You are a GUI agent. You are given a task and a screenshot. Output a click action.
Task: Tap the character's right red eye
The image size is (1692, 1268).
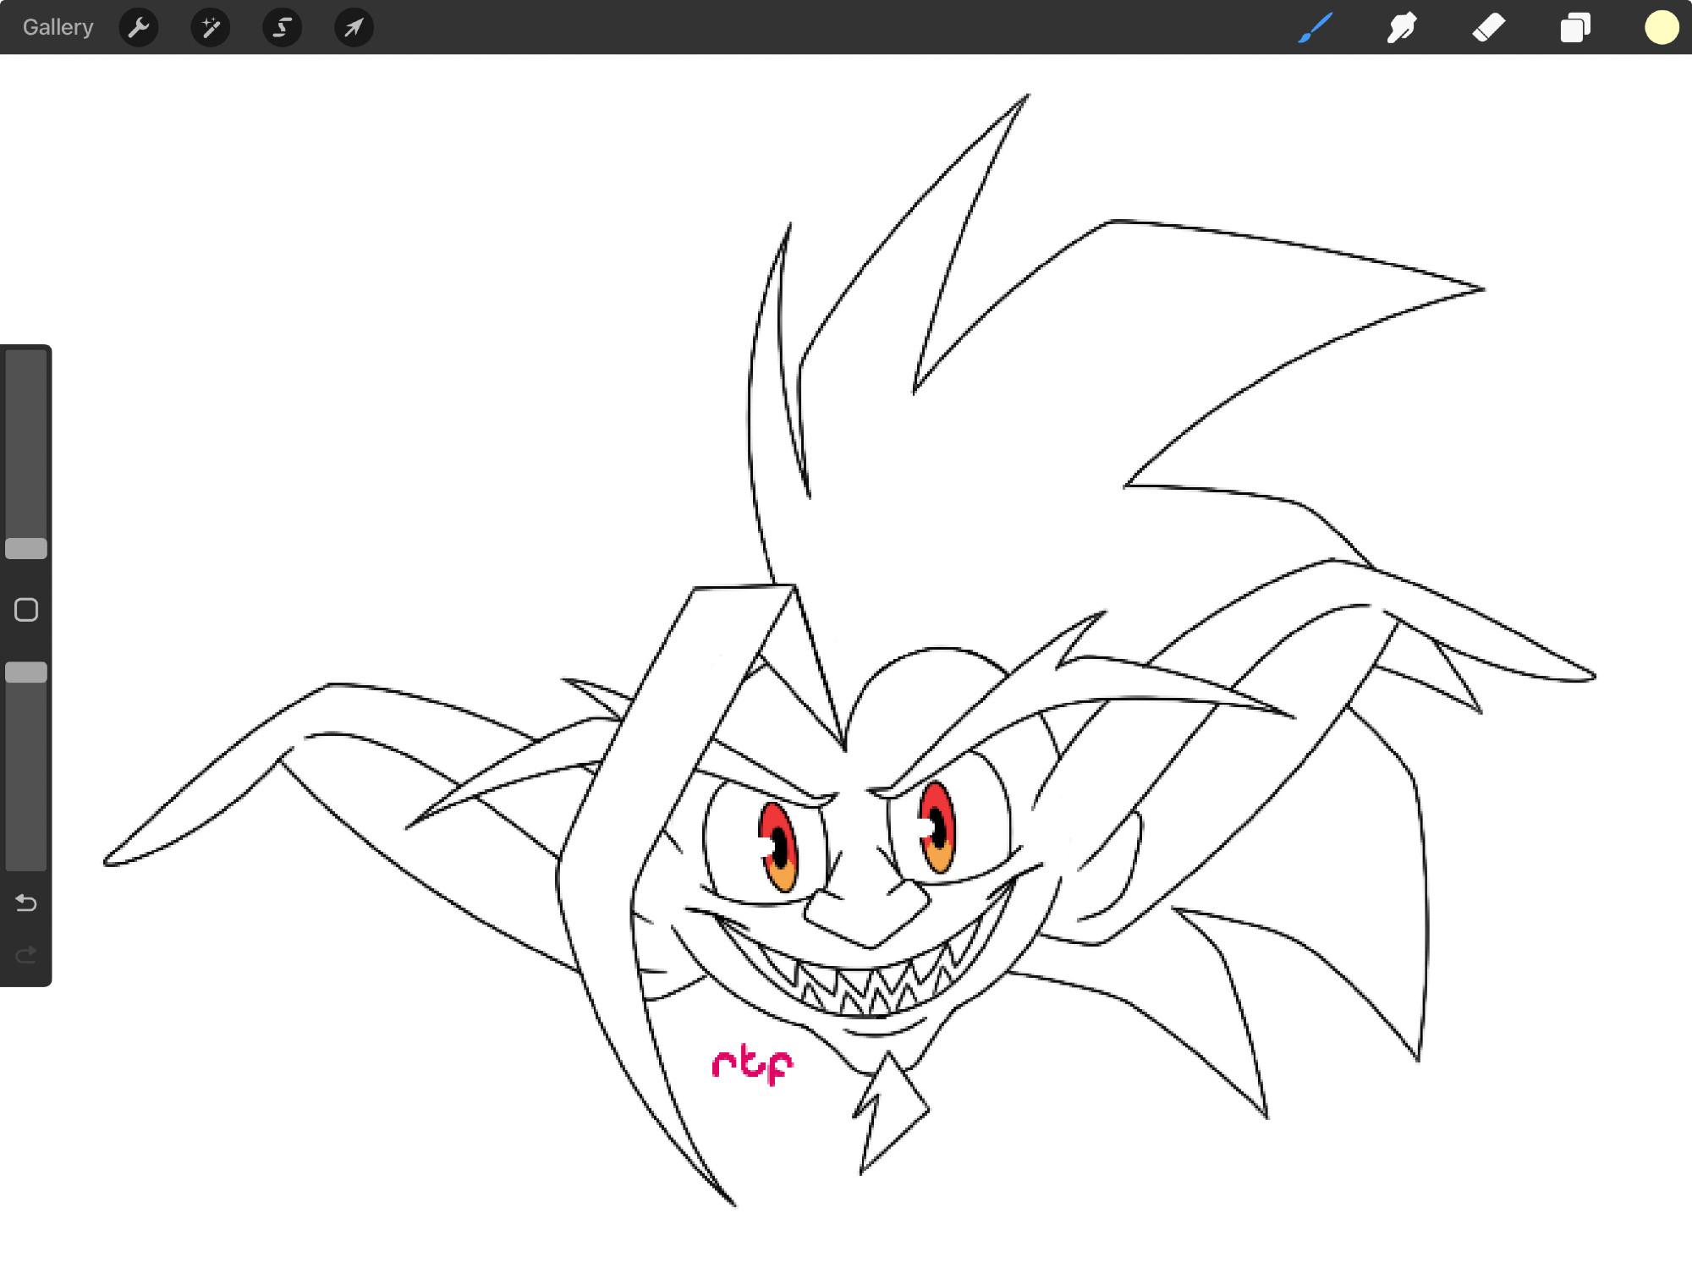pyautogui.click(x=937, y=826)
